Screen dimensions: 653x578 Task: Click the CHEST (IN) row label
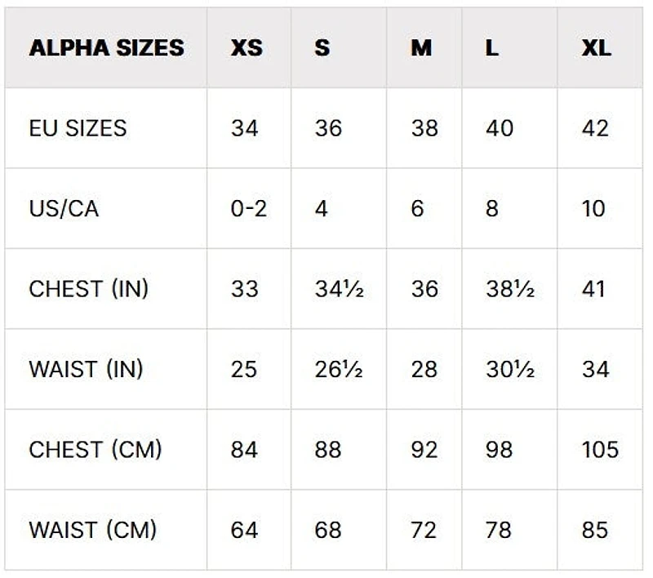click(88, 289)
